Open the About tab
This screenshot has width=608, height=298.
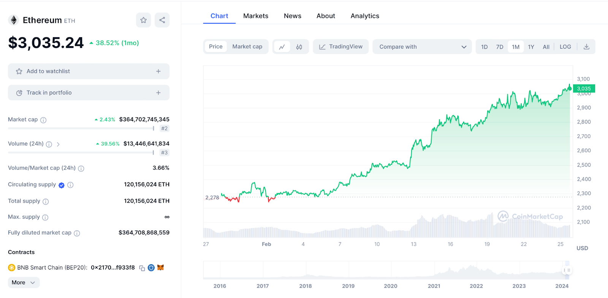pos(326,16)
